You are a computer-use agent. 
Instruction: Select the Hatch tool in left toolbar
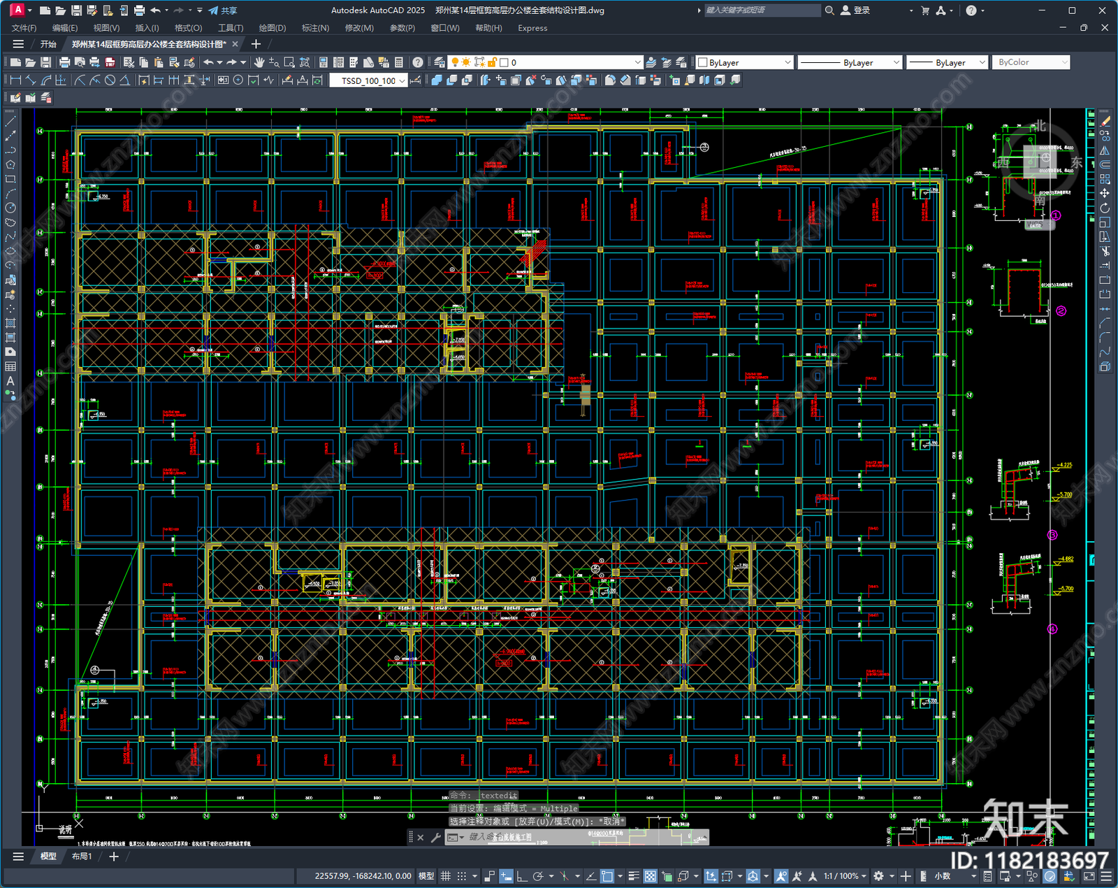point(10,323)
